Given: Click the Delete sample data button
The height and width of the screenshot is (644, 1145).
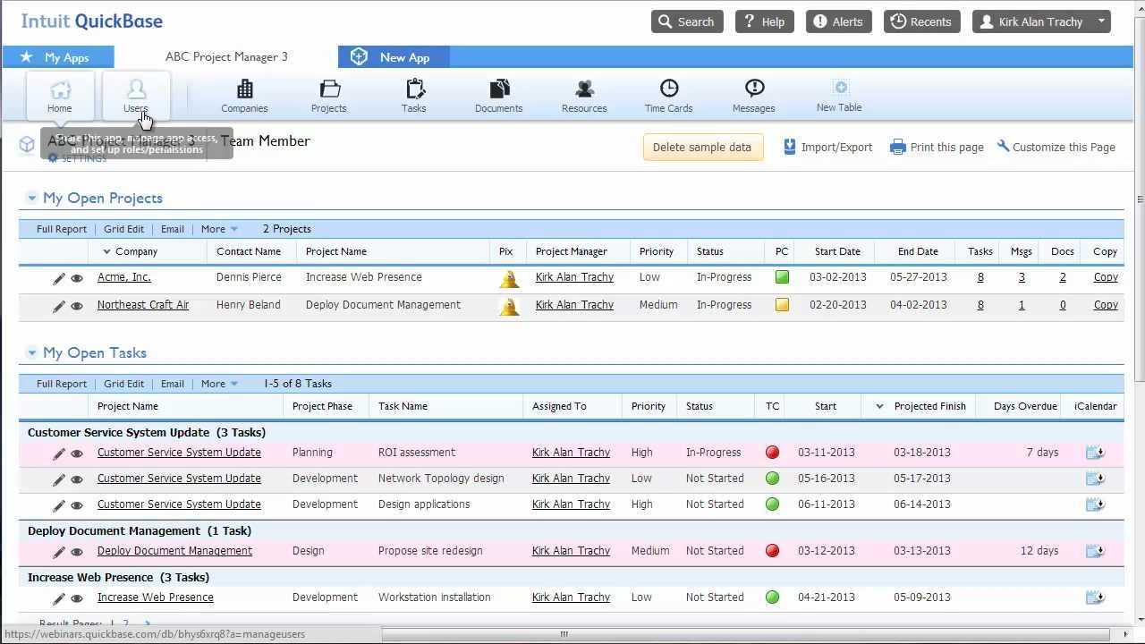Looking at the screenshot, I should [x=702, y=148].
